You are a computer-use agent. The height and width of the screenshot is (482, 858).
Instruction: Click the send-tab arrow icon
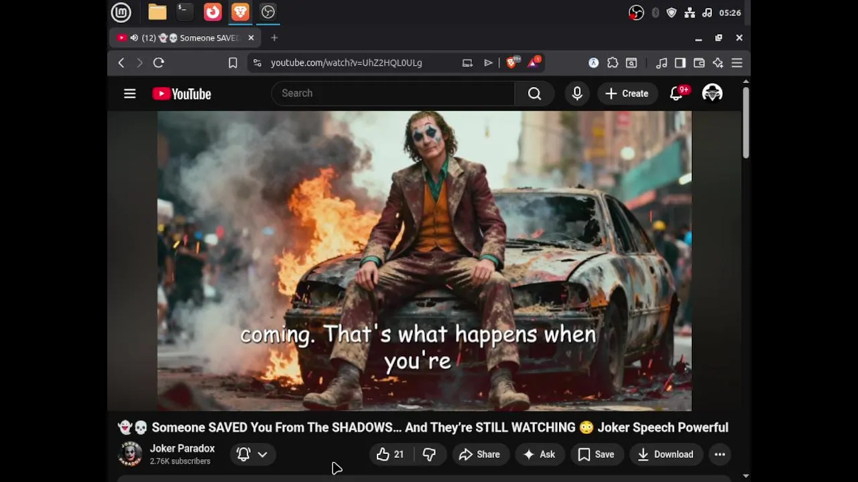[489, 63]
